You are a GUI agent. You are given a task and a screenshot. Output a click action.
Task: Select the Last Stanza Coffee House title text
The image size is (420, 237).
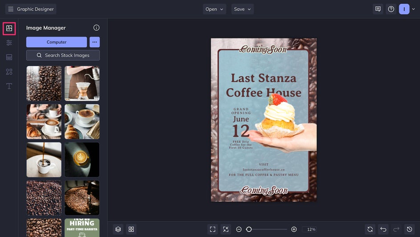point(263,85)
